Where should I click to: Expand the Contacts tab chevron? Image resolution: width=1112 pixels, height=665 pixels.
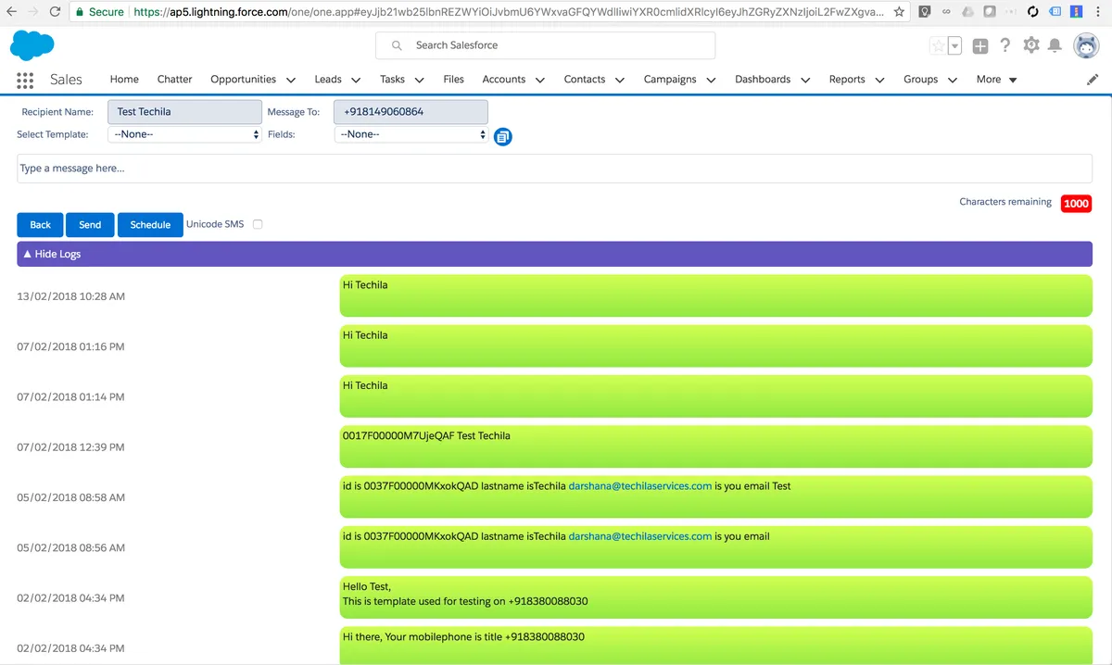pos(620,81)
